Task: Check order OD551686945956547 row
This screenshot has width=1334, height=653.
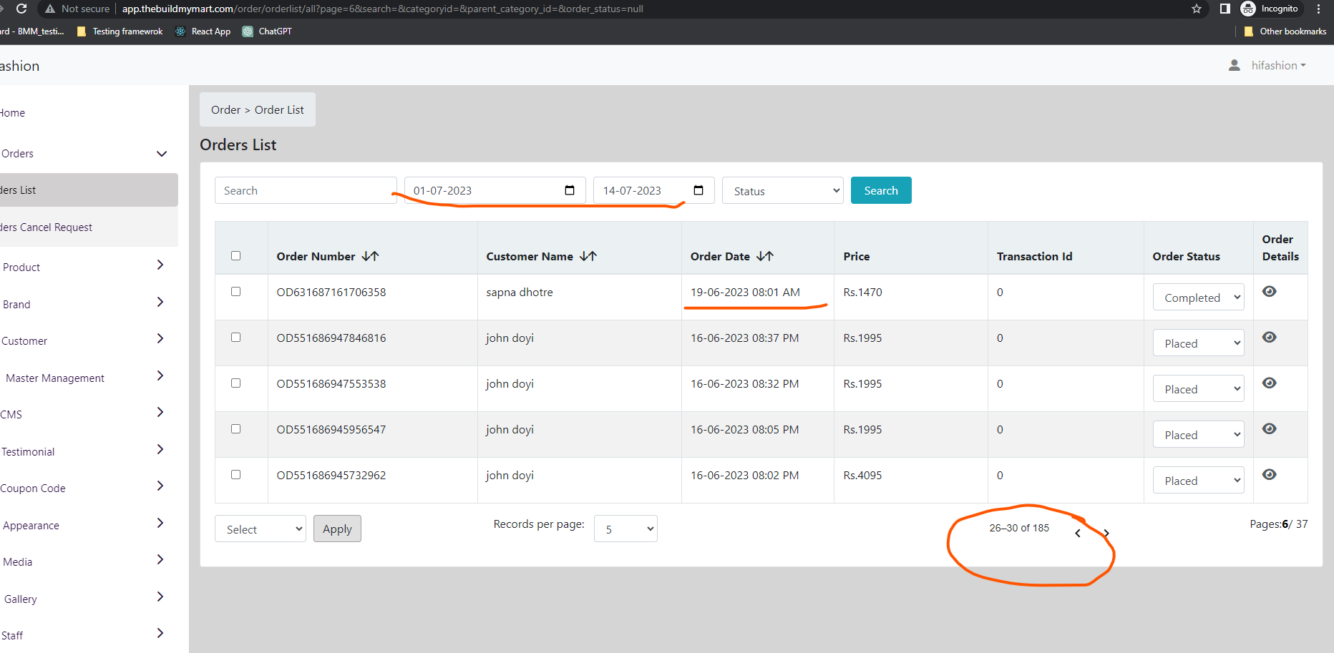Action: click(235, 428)
